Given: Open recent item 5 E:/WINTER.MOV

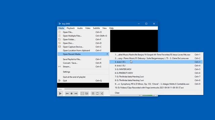Looking at the screenshot, I should point(156,69).
